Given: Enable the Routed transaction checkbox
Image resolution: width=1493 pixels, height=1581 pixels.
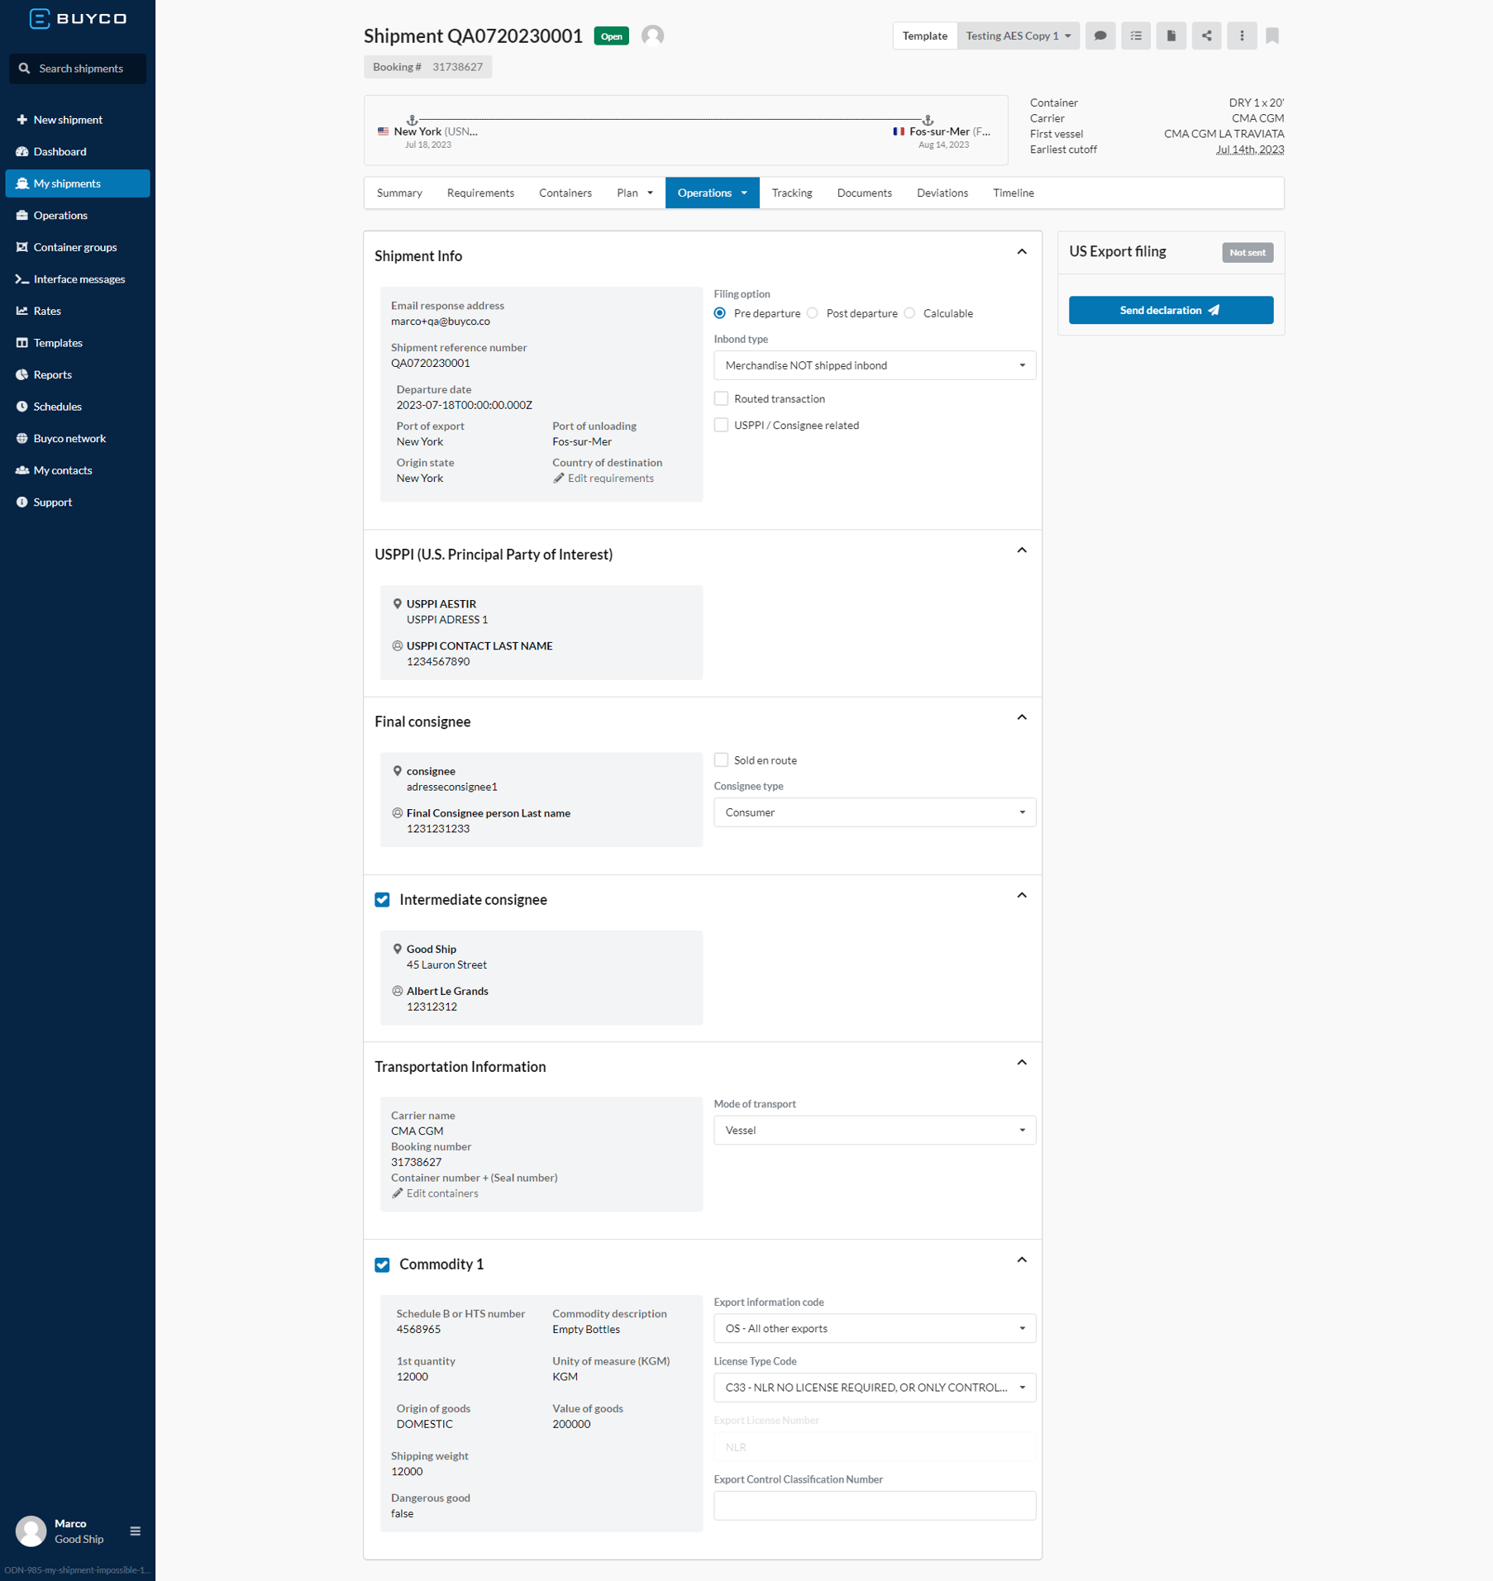Looking at the screenshot, I should click(x=721, y=398).
